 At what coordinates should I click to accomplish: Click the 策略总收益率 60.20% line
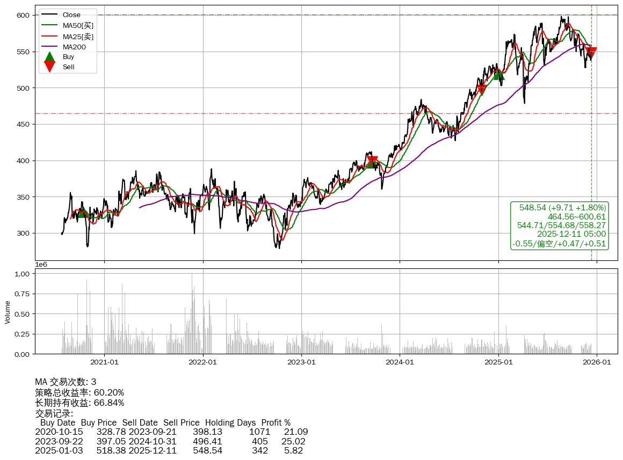pyautogui.click(x=79, y=392)
